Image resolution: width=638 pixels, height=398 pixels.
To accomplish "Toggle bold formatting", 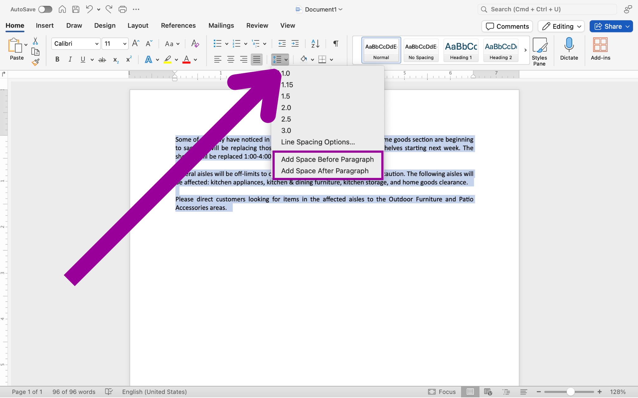I will [x=57, y=59].
